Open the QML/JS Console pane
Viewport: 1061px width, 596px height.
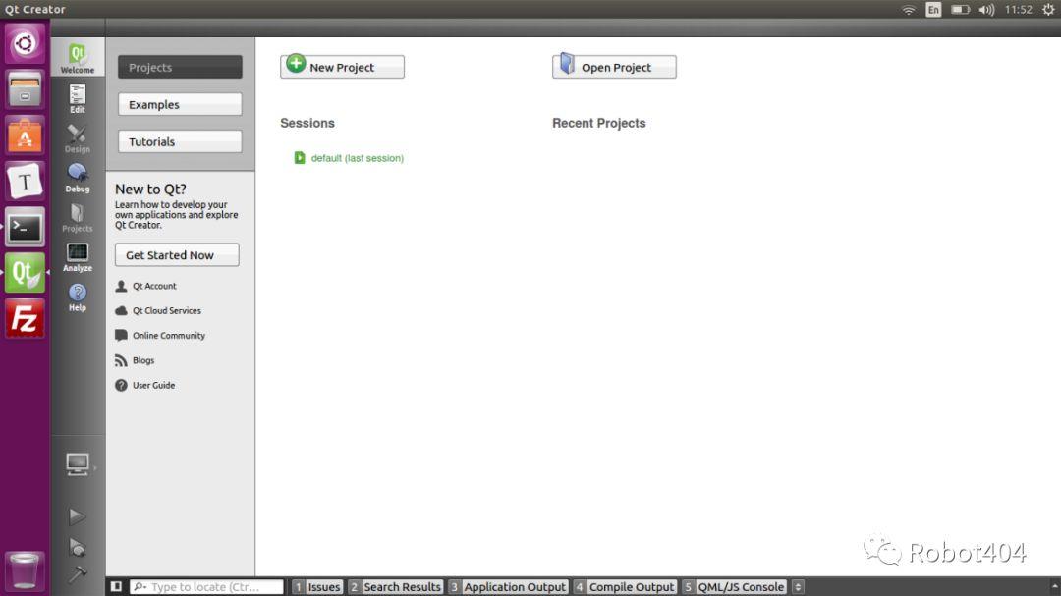click(734, 586)
